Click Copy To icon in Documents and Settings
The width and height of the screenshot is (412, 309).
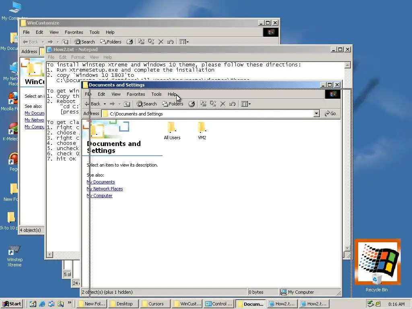[213, 104]
